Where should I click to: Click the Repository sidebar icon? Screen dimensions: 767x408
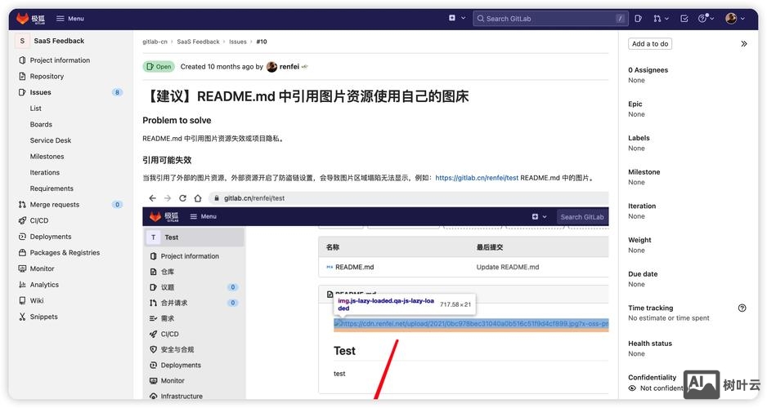pyautogui.click(x=22, y=76)
